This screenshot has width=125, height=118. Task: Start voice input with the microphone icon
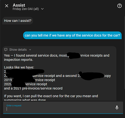tap(117, 108)
